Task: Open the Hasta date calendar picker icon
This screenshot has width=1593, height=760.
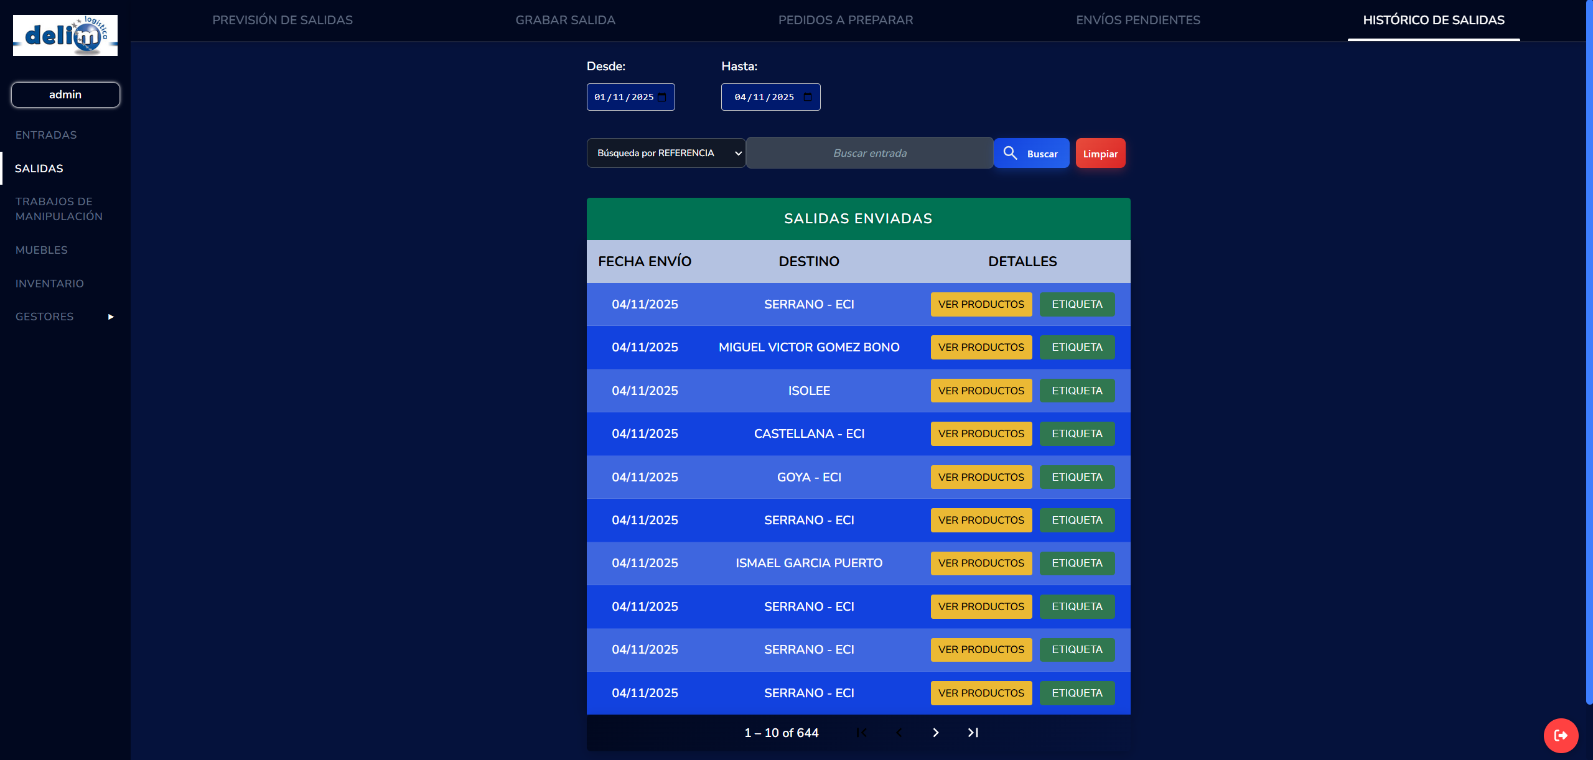Action: click(808, 97)
